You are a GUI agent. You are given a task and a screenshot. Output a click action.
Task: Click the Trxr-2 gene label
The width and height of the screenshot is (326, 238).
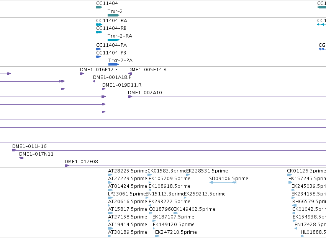[115, 11]
